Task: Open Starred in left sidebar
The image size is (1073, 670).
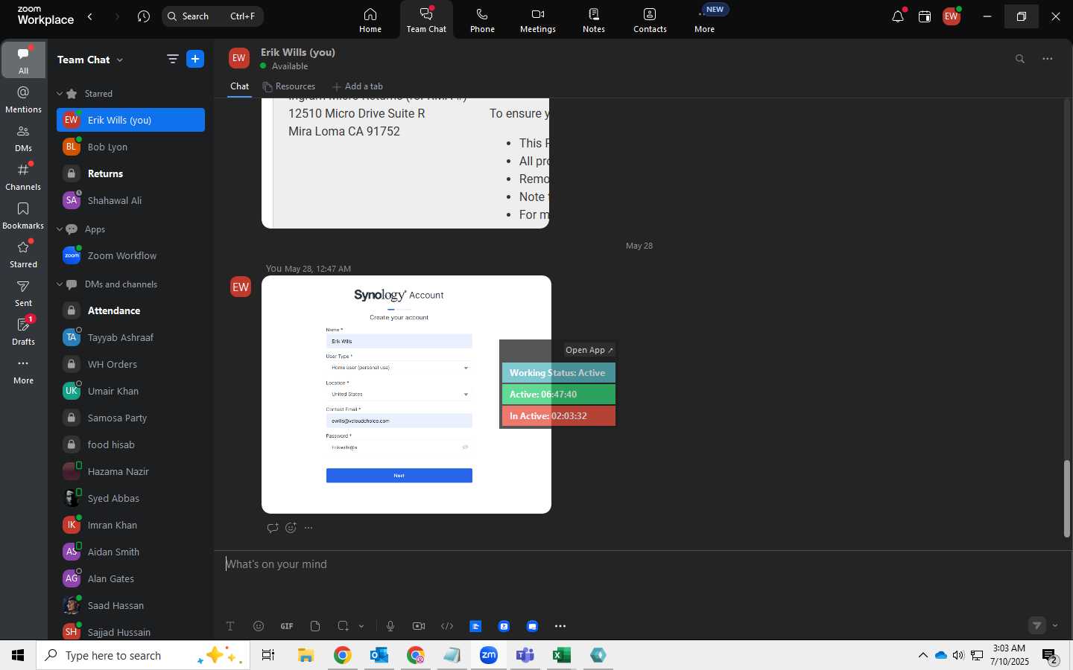Action: 23,254
